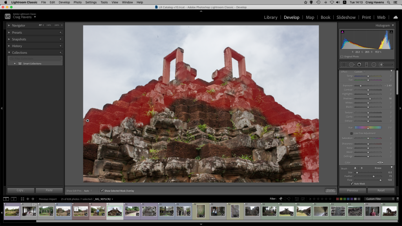Open the Develop menu in menu bar
Viewport: 402px width, 226px height.
pos(64,2)
